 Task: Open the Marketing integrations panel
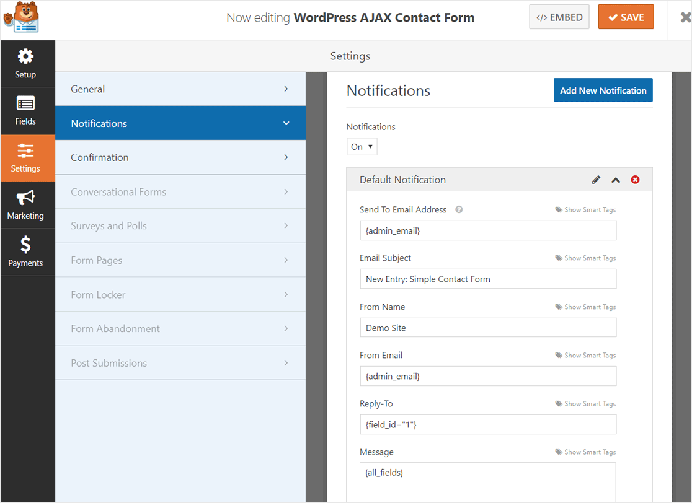pos(26,204)
